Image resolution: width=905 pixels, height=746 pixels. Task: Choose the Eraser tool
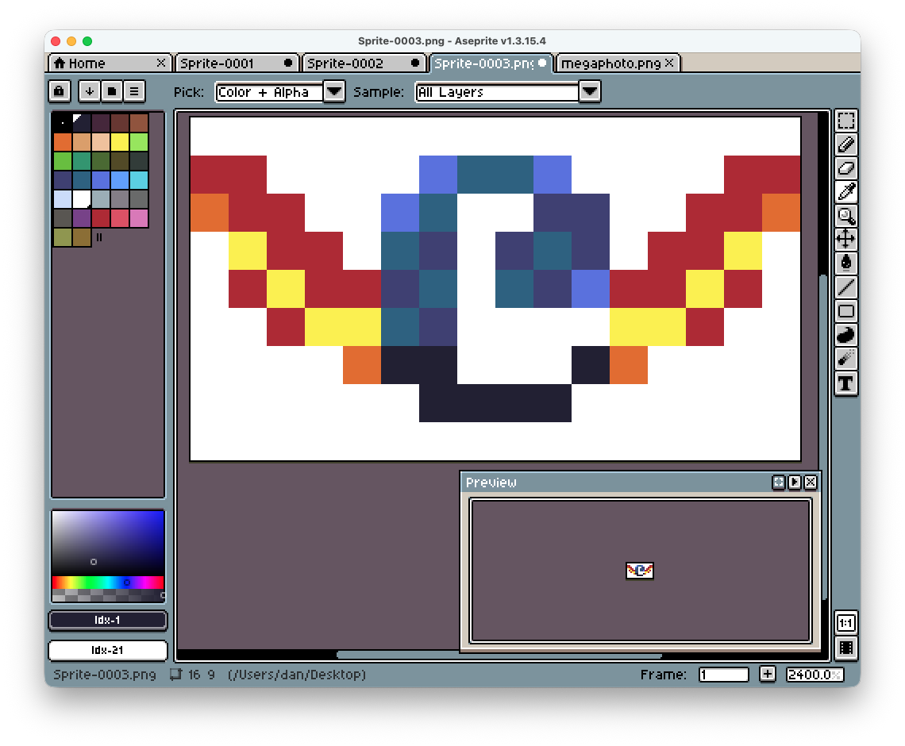pyautogui.click(x=846, y=168)
